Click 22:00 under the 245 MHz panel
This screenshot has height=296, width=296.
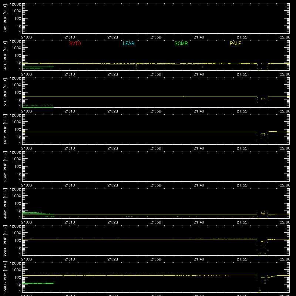coord(285,37)
